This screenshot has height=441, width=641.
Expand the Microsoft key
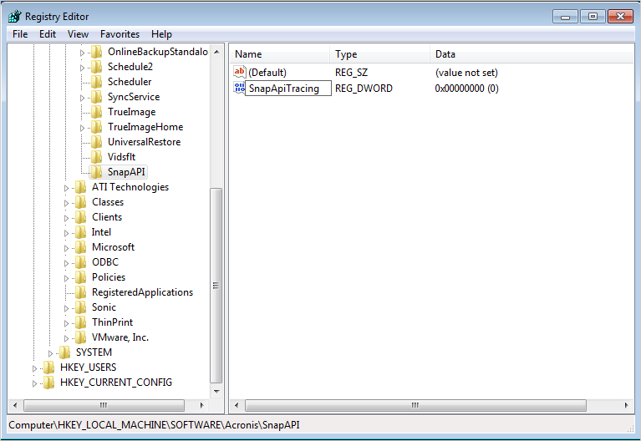point(66,248)
